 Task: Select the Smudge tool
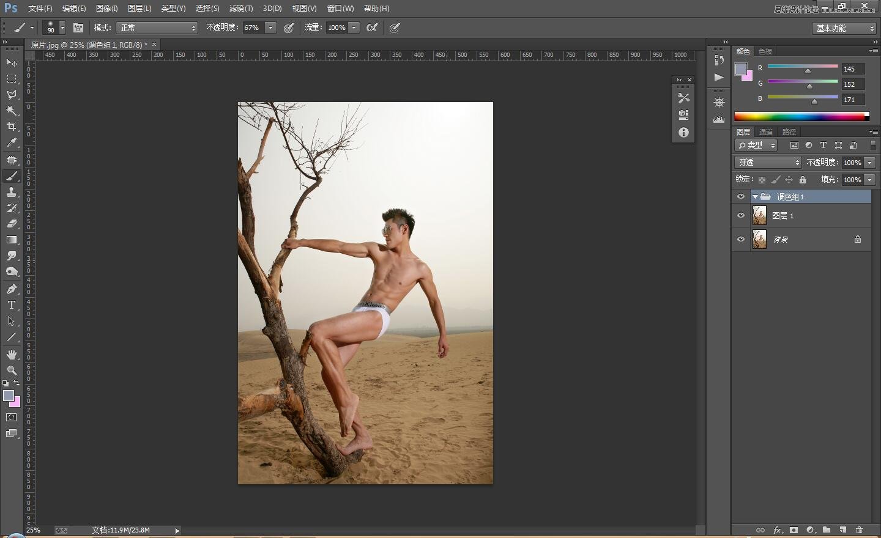[x=12, y=256]
